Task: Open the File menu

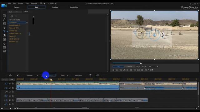Action: tap(9, 3)
